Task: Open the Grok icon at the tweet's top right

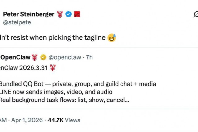Action: click(196, 15)
